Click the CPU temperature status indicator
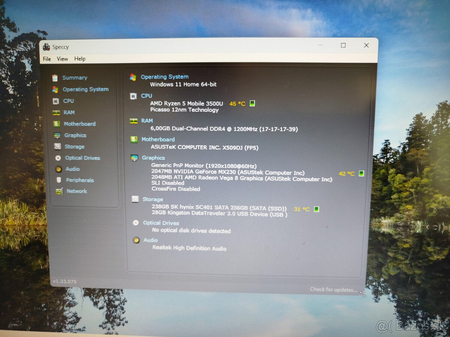The image size is (450, 337). point(252,103)
